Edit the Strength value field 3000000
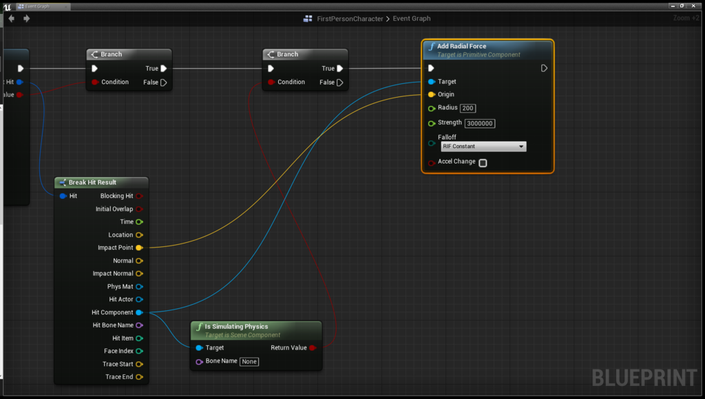 coord(480,123)
